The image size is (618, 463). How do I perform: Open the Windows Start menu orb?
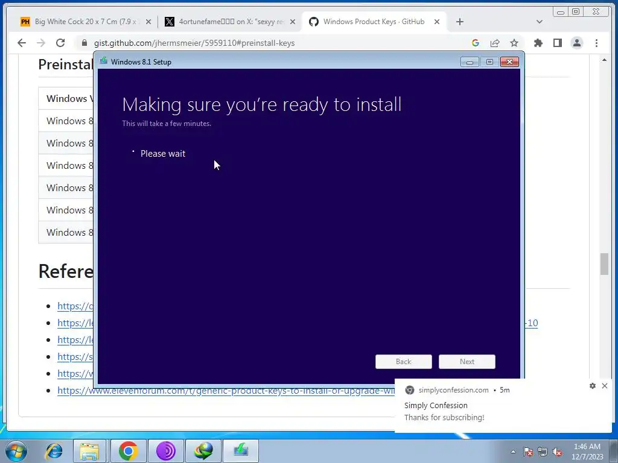tap(16, 450)
